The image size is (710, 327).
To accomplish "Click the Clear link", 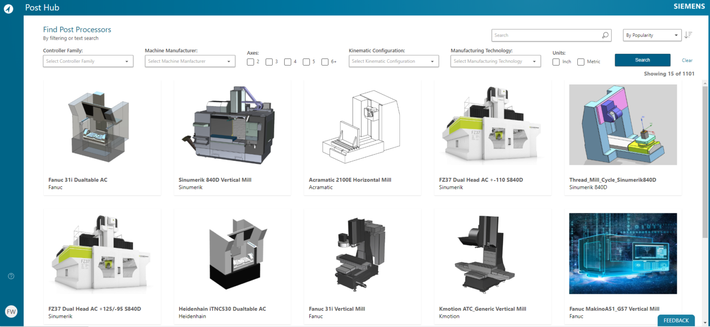I will tap(687, 60).
